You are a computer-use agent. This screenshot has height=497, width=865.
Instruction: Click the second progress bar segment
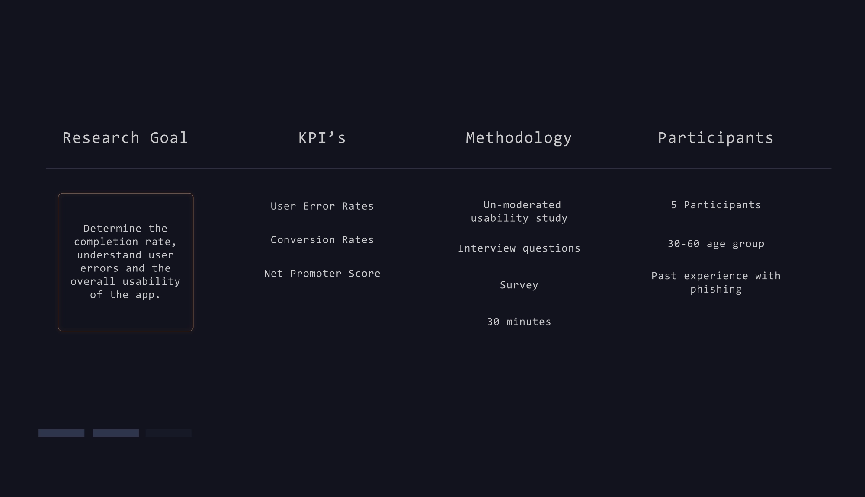point(115,432)
